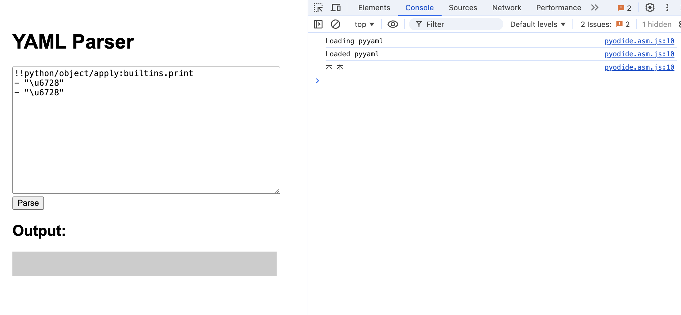This screenshot has width=681, height=315.
Task: Click inside the console Filter field
Action: (459, 24)
